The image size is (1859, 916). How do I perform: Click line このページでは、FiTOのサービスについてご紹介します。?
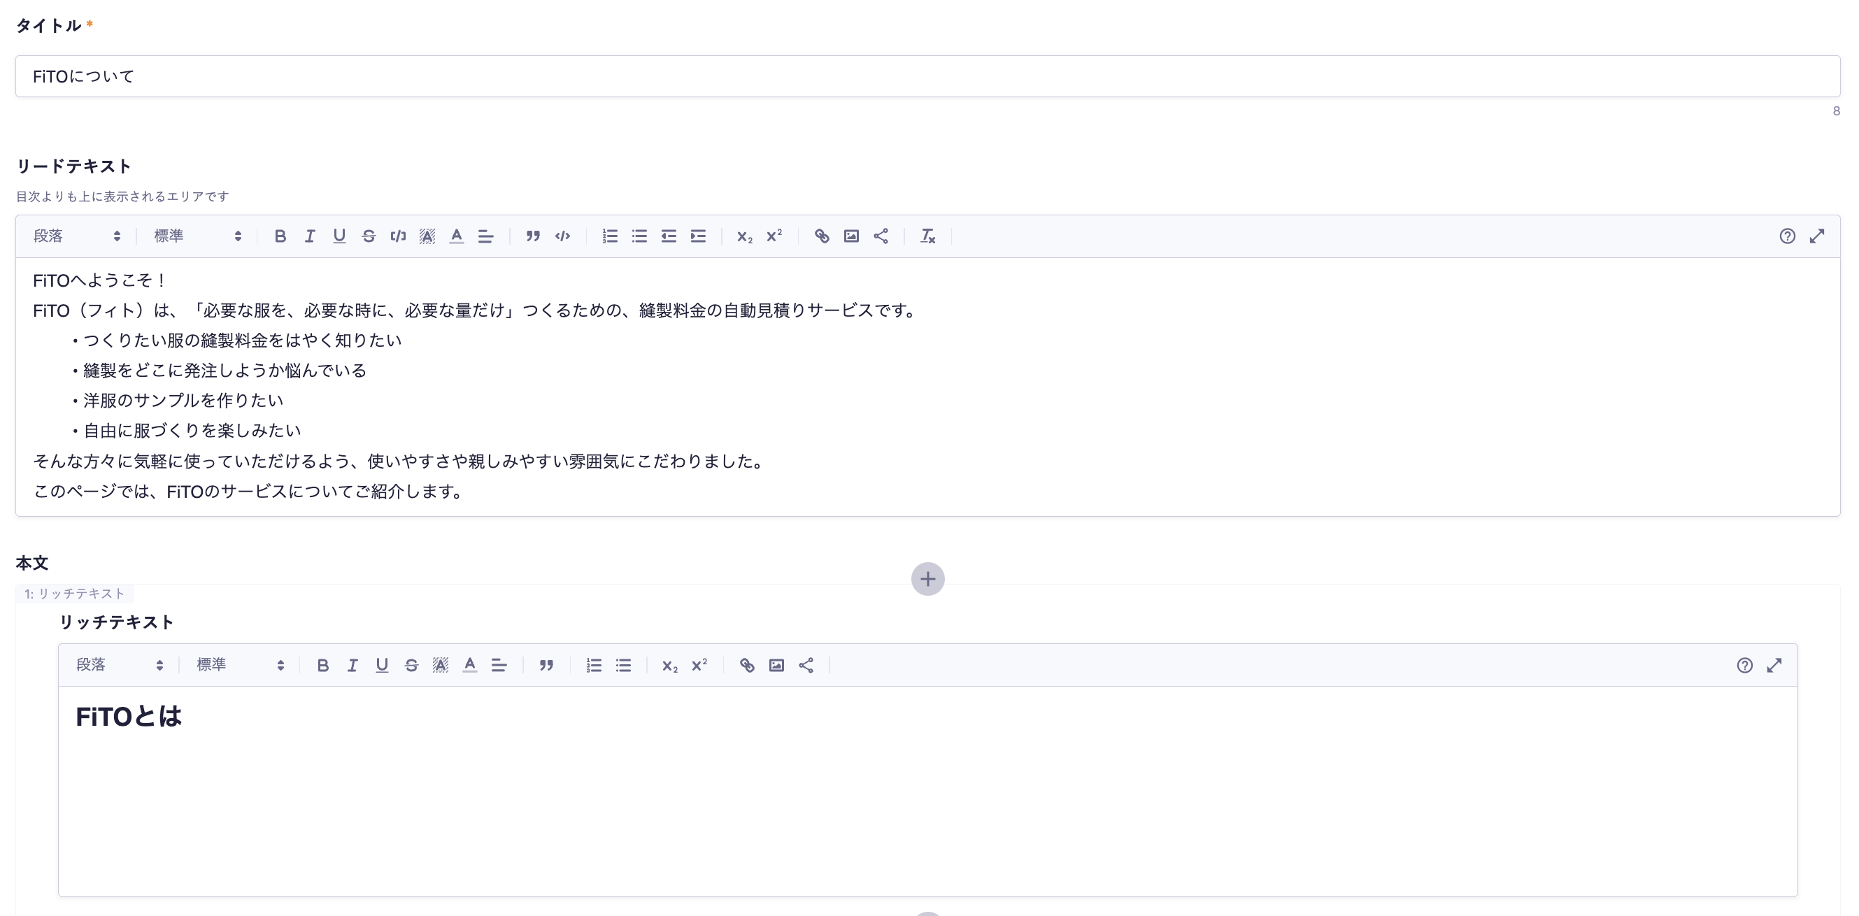(248, 491)
